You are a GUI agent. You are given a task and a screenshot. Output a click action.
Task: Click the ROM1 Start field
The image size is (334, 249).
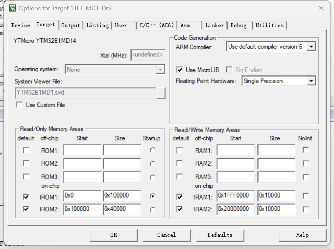[82, 150]
